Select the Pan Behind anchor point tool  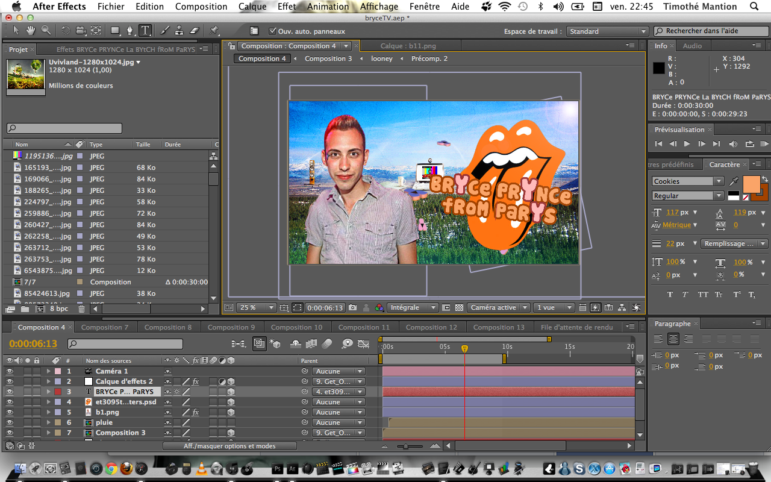click(x=95, y=30)
